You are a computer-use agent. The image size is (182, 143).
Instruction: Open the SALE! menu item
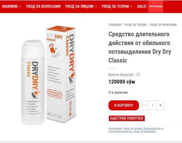142,6
